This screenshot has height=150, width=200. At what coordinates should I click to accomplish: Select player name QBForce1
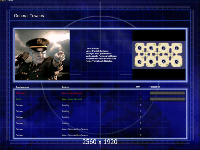pyautogui.click(x=21, y=93)
